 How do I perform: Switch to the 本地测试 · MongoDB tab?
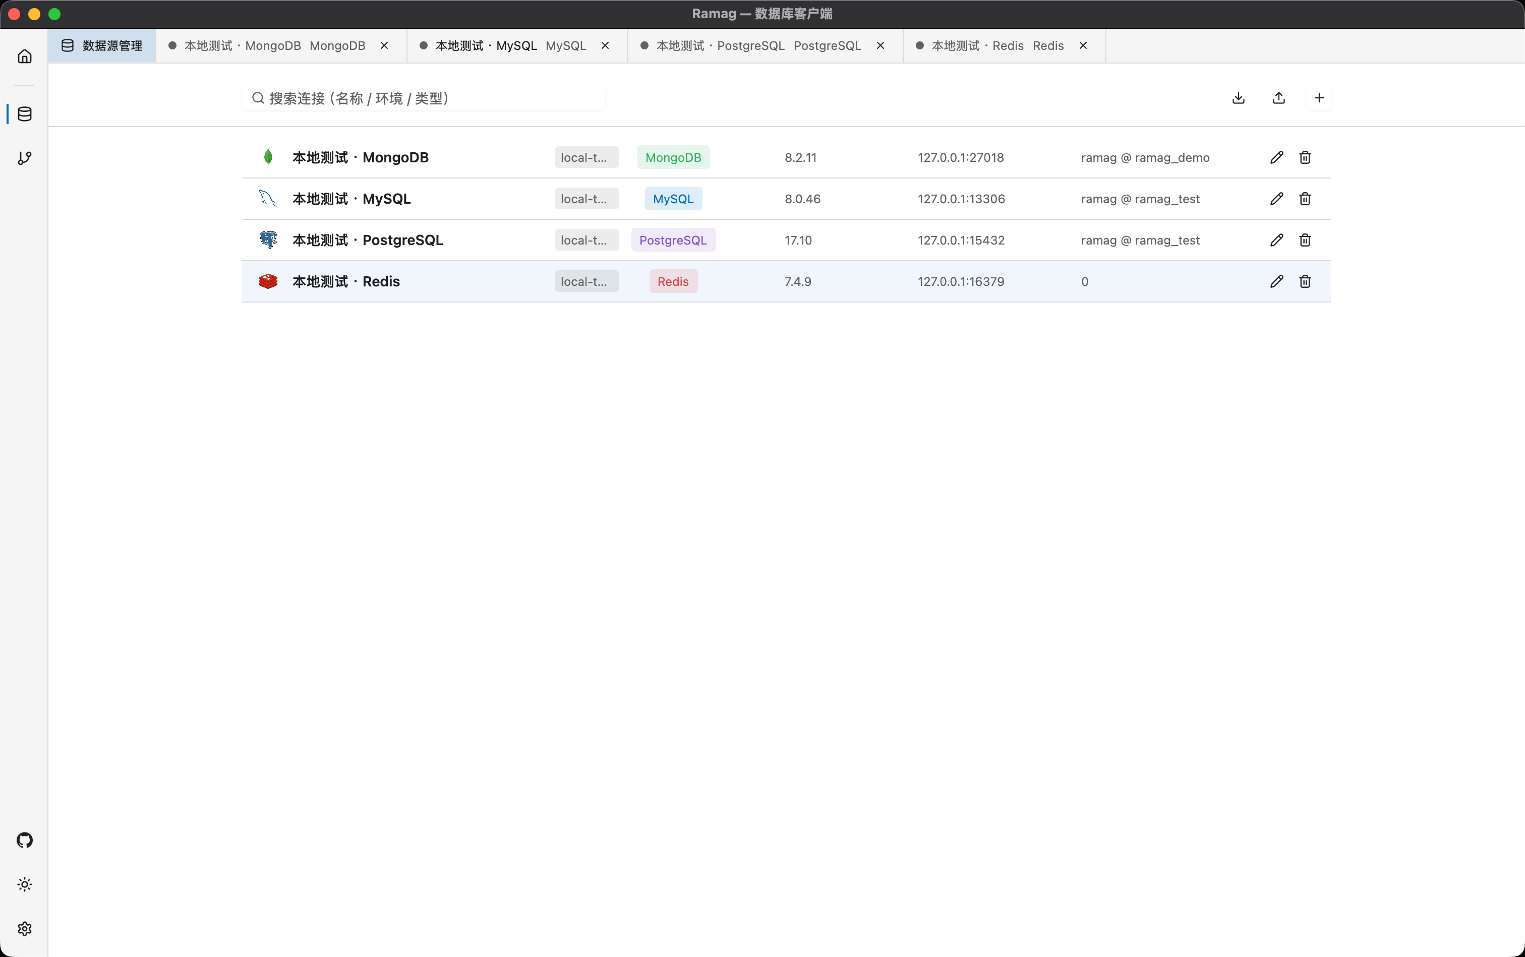(281, 45)
